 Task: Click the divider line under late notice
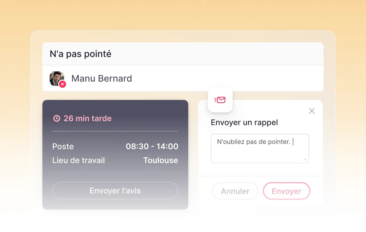[x=115, y=131]
